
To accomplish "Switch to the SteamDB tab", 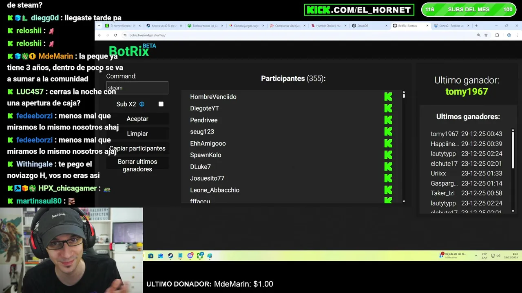I will pyautogui.click(x=369, y=26).
